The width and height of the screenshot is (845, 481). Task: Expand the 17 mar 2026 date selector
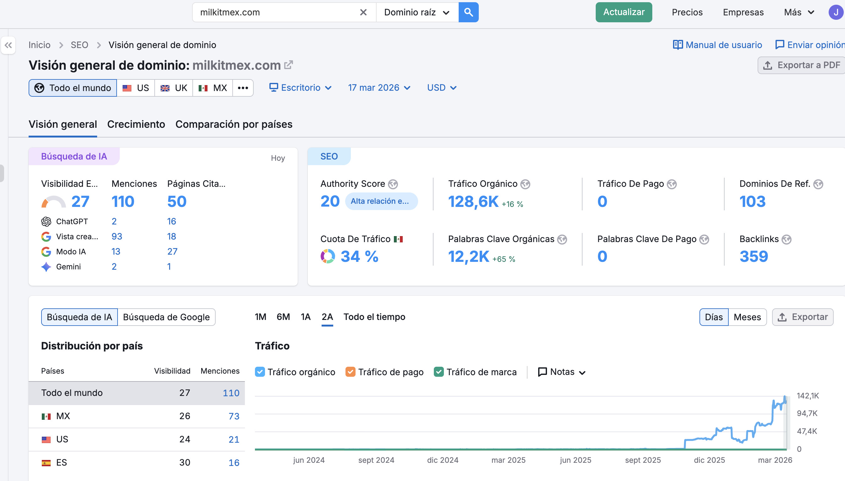[379, 88]
